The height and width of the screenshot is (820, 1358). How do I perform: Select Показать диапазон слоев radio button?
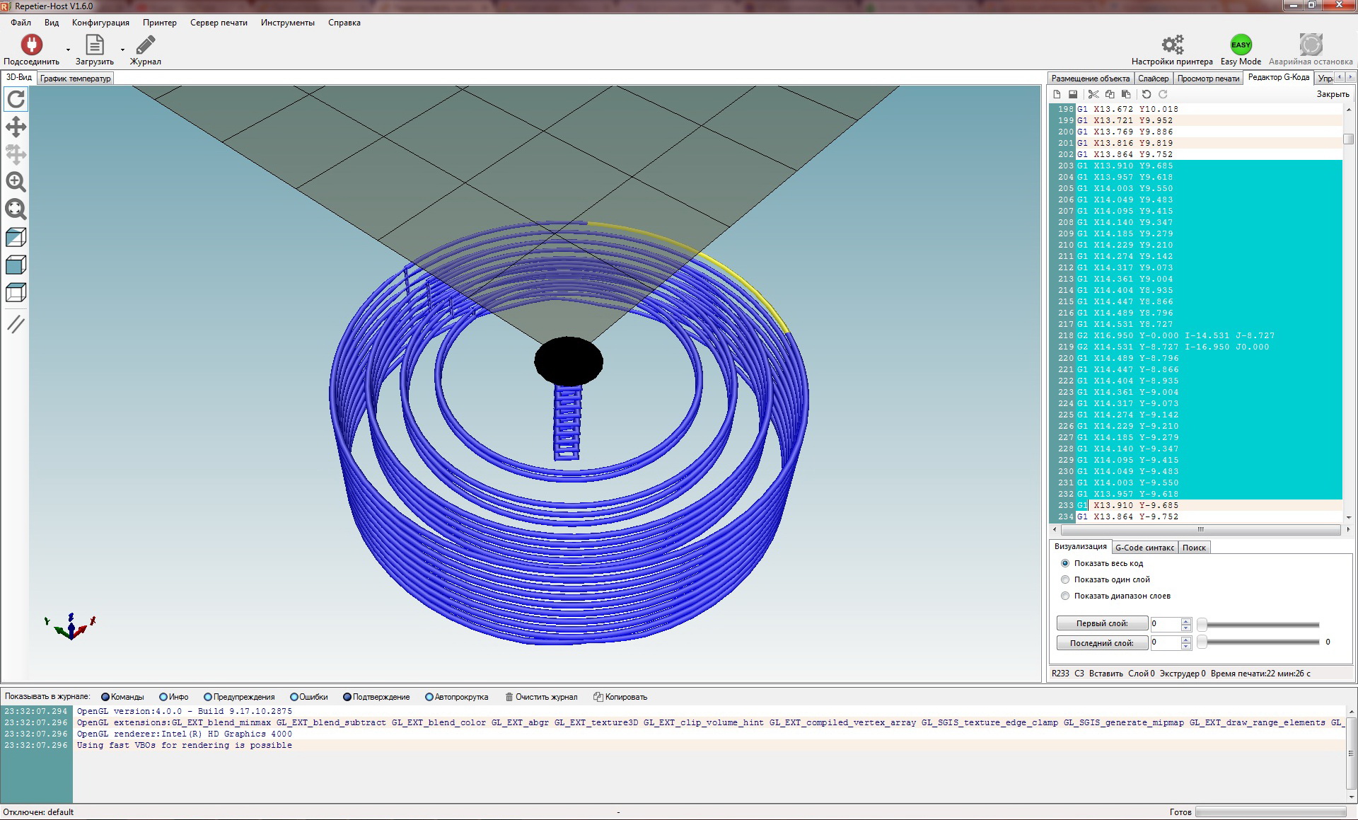click(x=1065, y=596)
